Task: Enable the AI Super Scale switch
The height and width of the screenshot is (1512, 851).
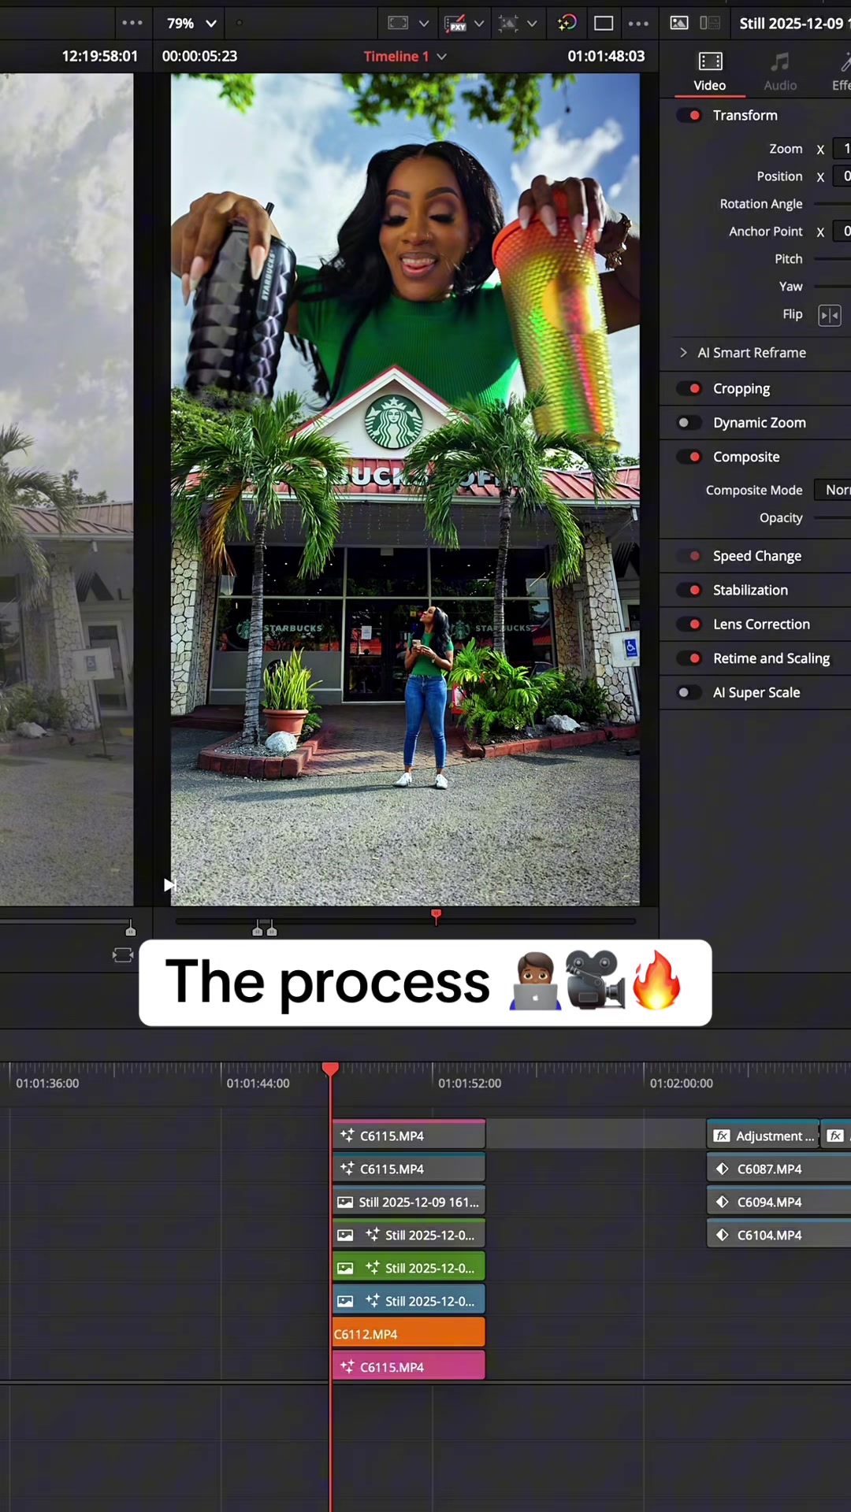Action: pos(689,692)
